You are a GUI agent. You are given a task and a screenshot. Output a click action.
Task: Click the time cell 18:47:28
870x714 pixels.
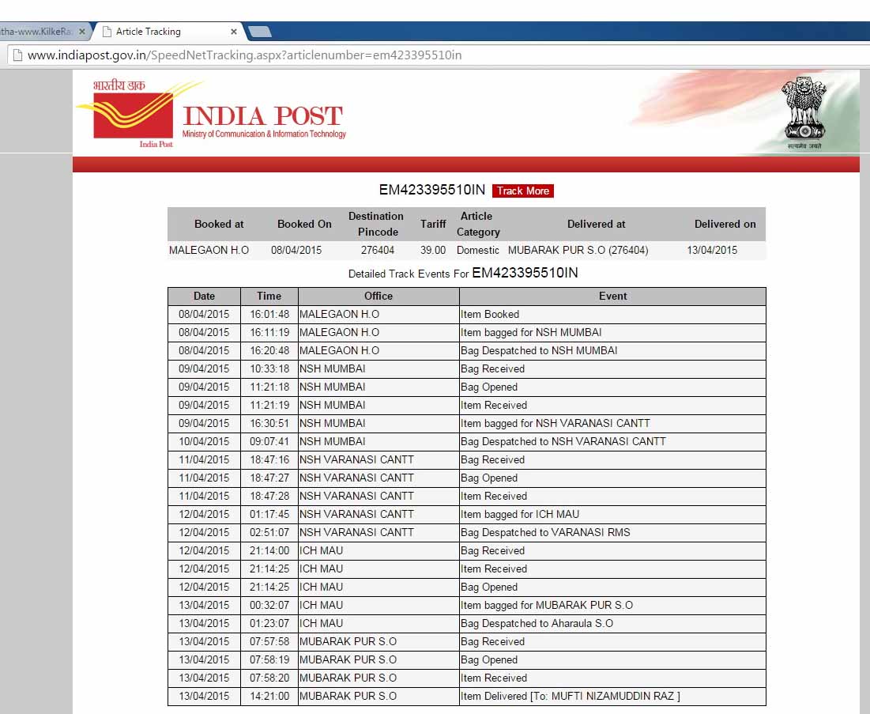click(x=269, y=496)
